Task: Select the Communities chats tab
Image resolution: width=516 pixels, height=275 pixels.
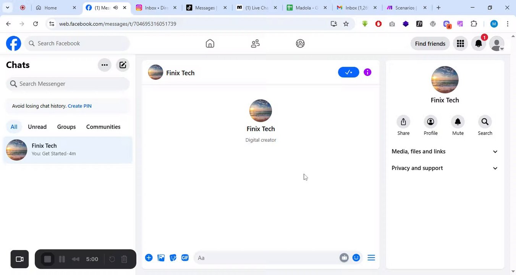Action: (x=103, y=127)
